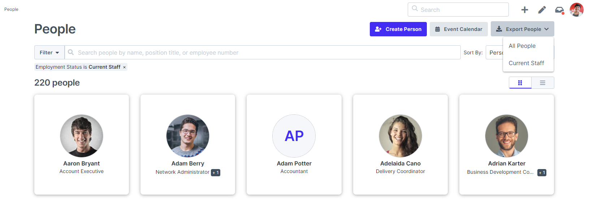The image size is (589, 200).
Task: Open Aaron Bryant's profile photo
Action: (82, 136)
